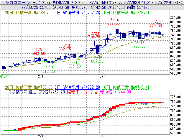Click the 安742.50 daily low value
This screenshot has width=184, height=140.
(98, 7)
